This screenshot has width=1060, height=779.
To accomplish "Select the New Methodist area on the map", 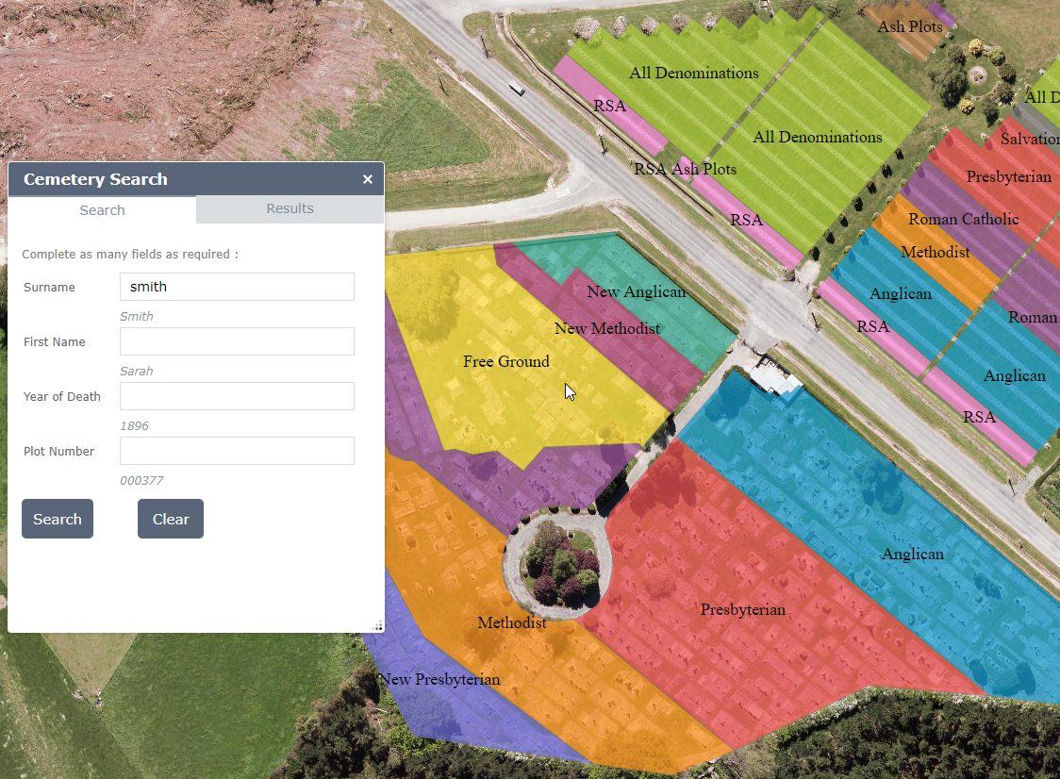I will click(x=606, y=328).
